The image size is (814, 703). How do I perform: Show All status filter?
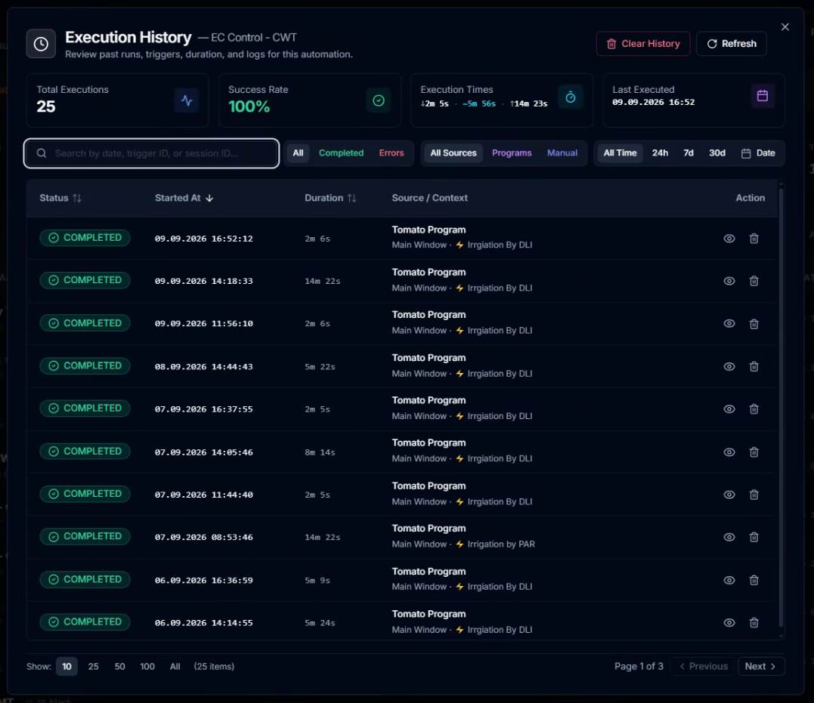pyautogui.click(x=298, y=153)
